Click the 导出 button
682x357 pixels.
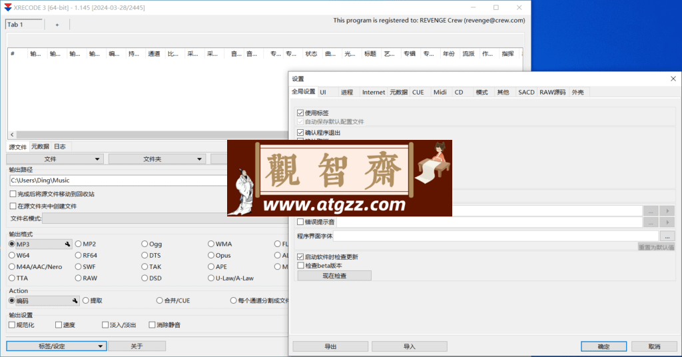[330, 346]
